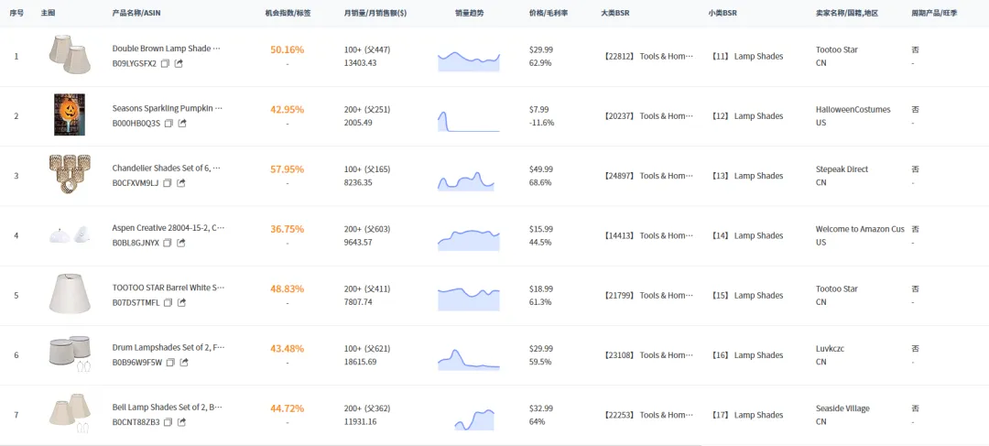Screen dimensions: 989x446
Task: View sales trend chart for Aspen Creative
Action: [x=469, y=240]
